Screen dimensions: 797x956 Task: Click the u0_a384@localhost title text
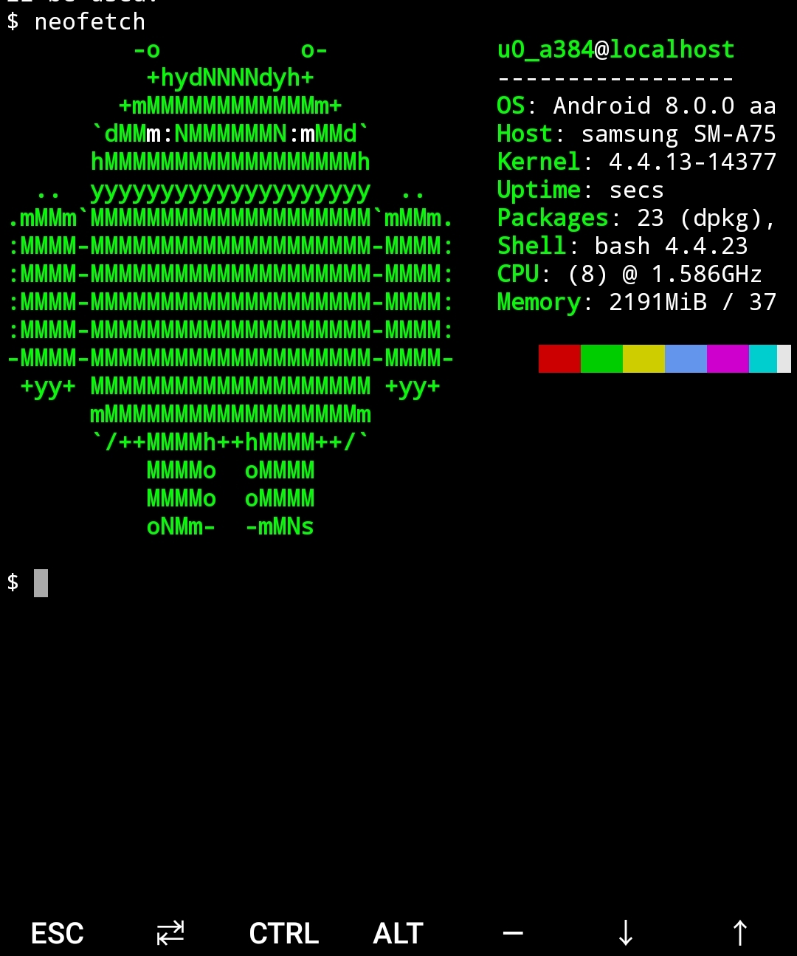pos(616,49)
